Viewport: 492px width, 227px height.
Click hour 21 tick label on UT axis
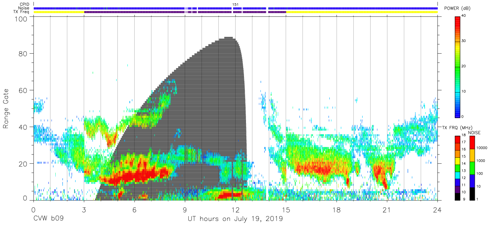point(387,210)
